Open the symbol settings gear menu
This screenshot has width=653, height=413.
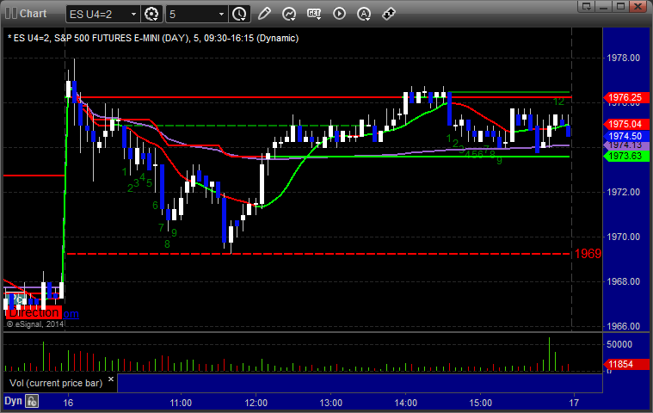tap(151, 14)
